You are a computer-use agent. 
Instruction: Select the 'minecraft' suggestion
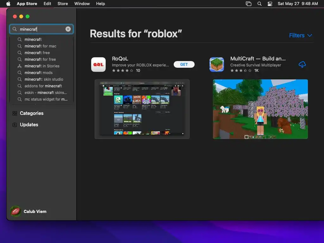41,39
